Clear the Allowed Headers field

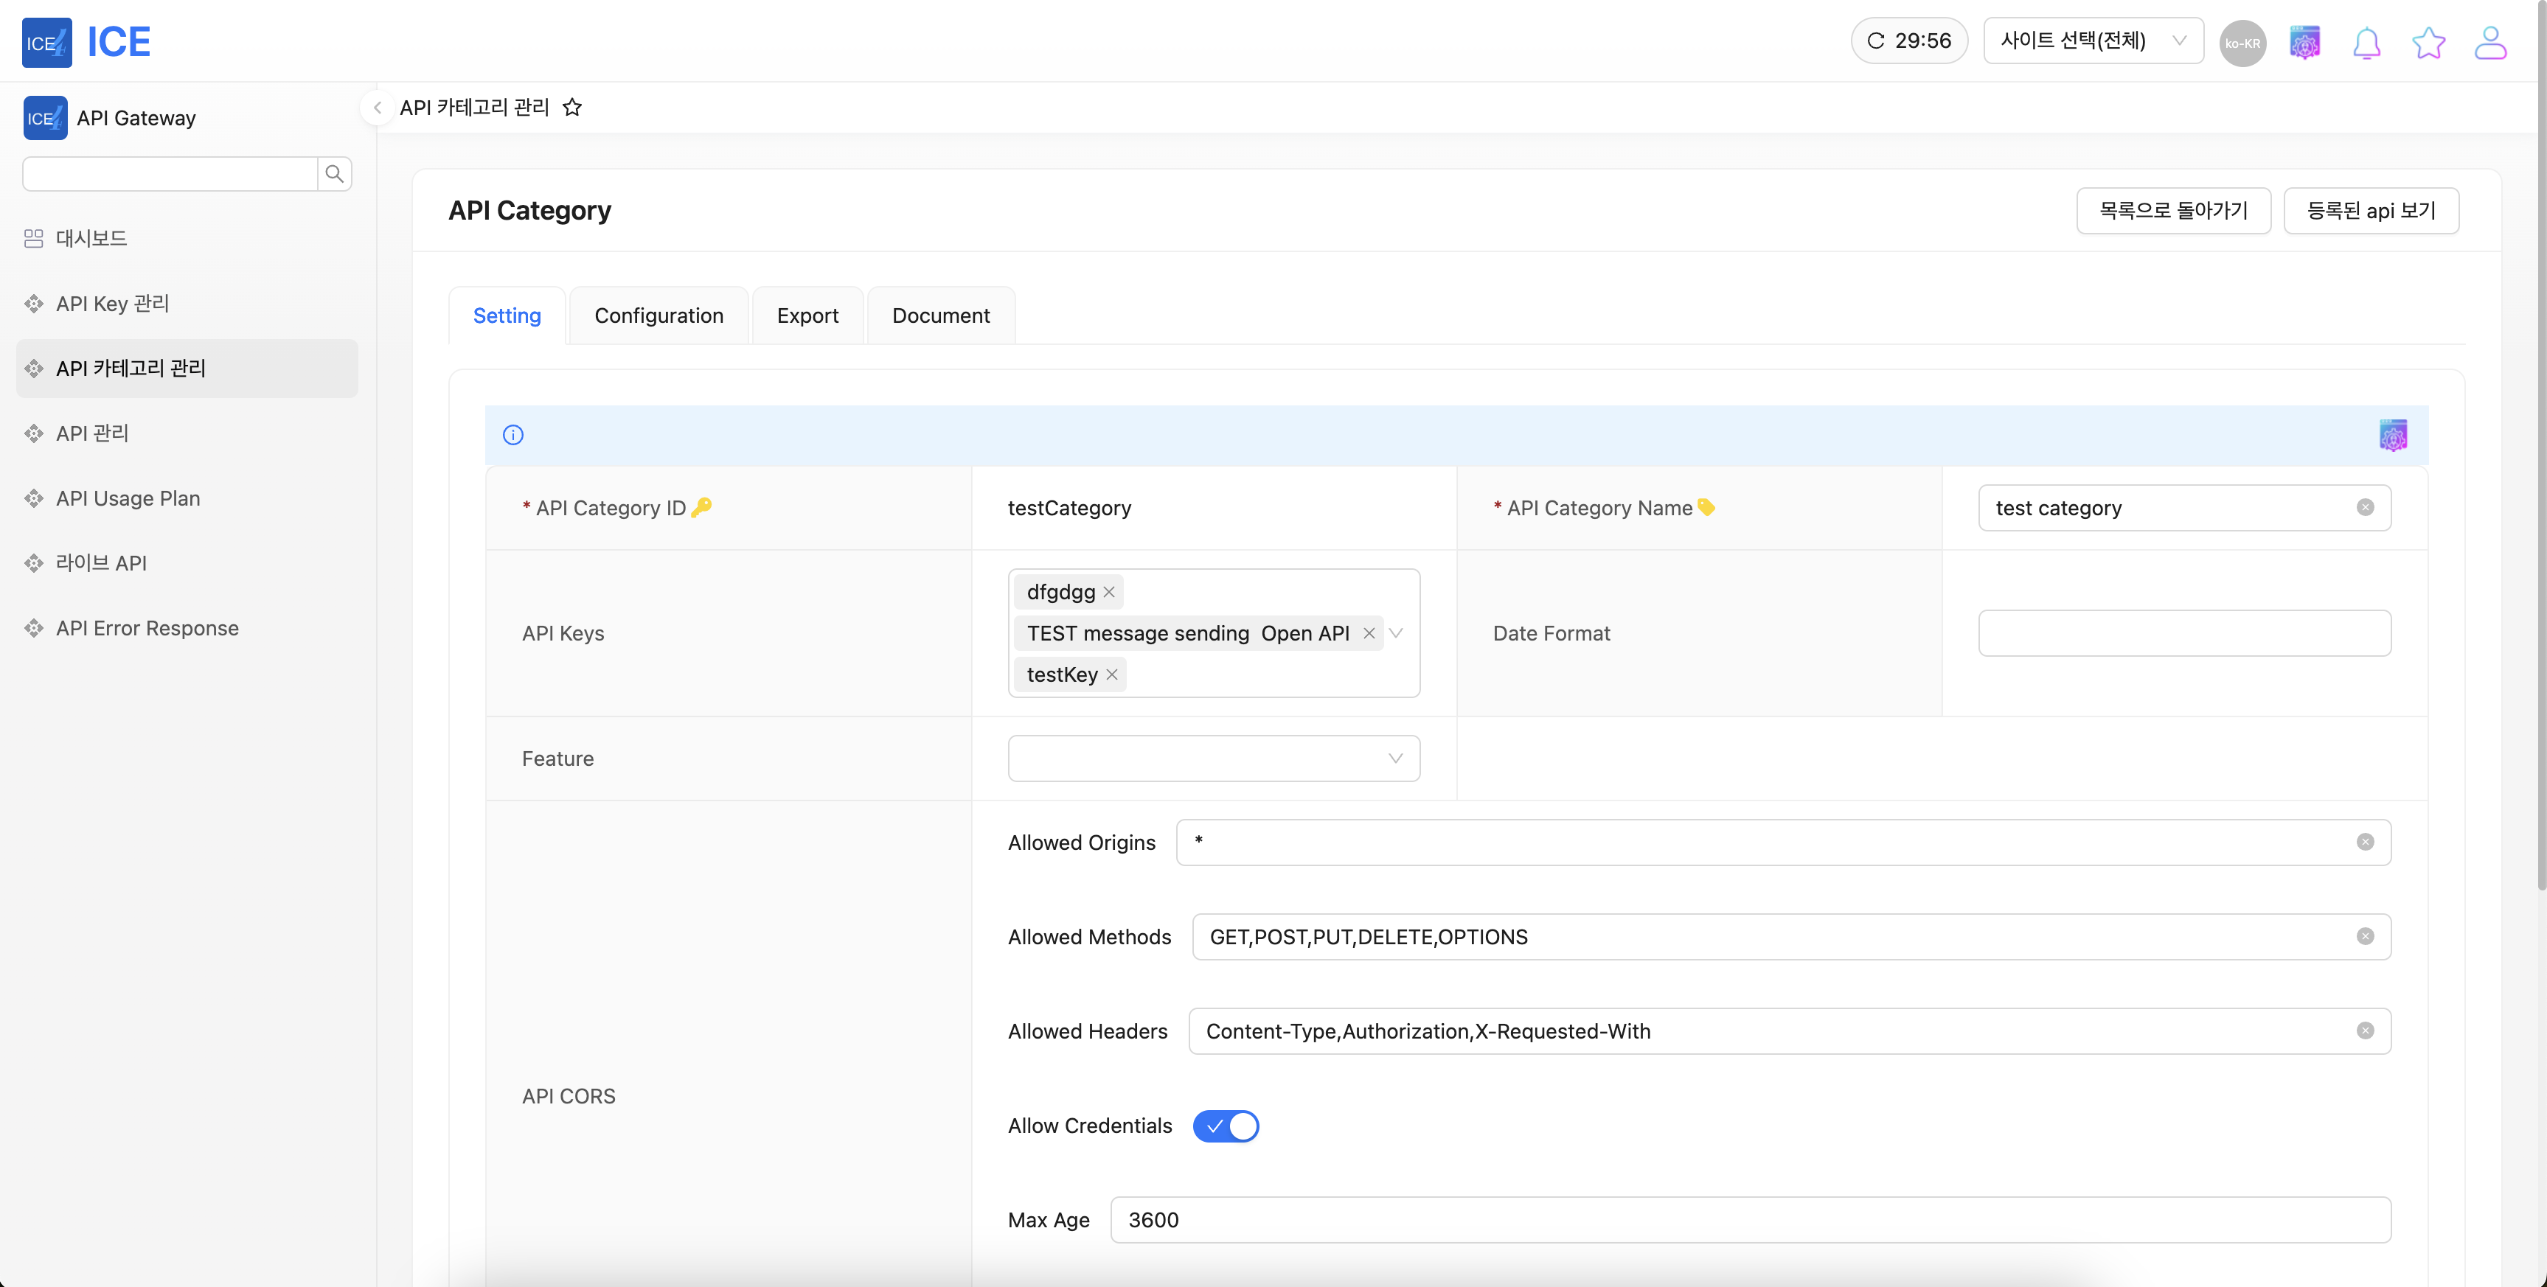(2365, 1031)
